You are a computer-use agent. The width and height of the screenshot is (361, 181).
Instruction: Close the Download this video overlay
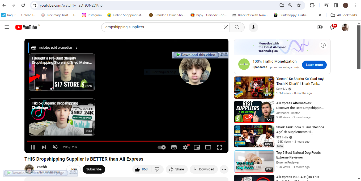[226, 55]
